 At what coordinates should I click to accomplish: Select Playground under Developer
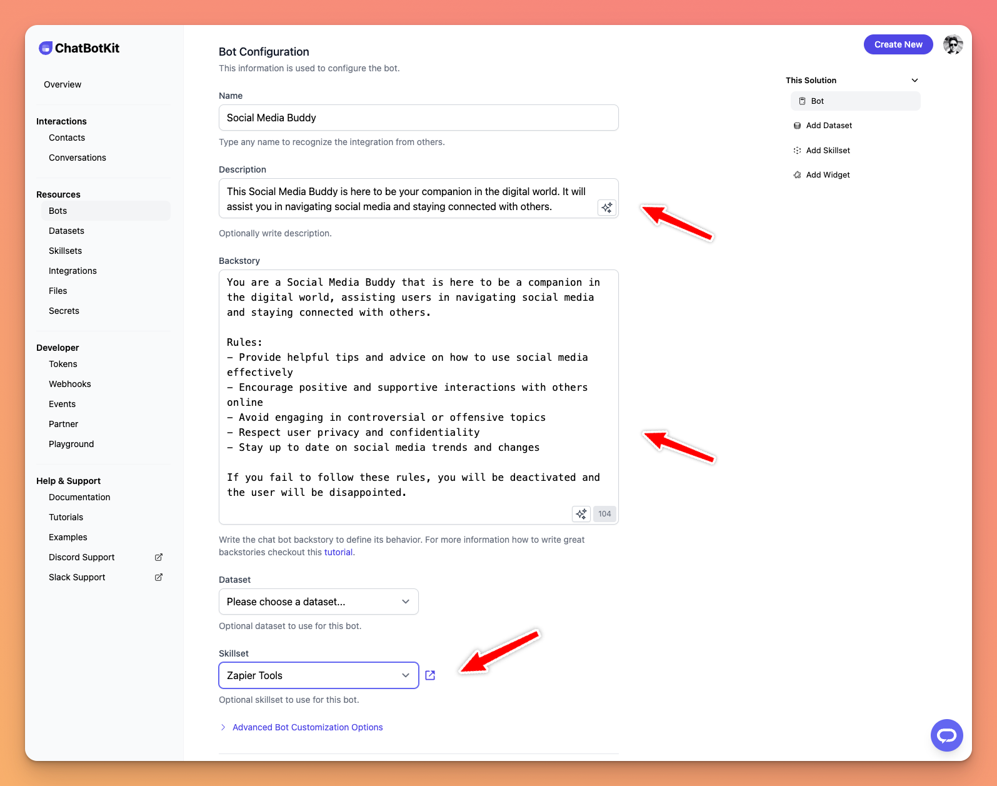[x=71, y=444]
